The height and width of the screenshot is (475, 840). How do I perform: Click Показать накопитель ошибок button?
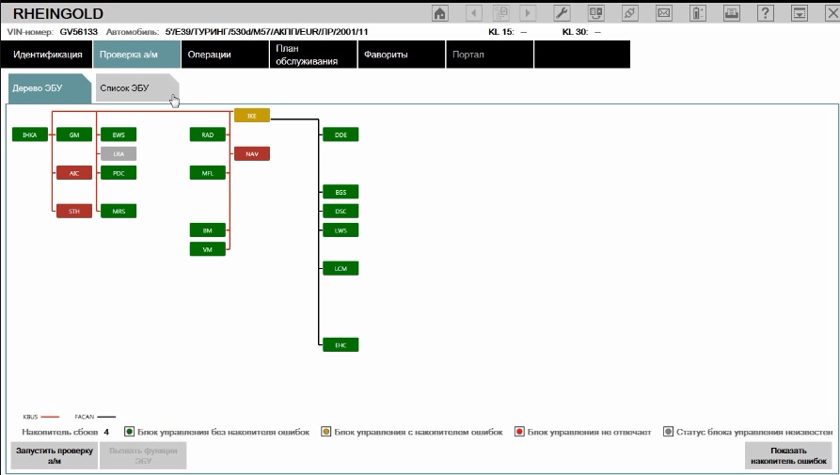coord(788,455)
